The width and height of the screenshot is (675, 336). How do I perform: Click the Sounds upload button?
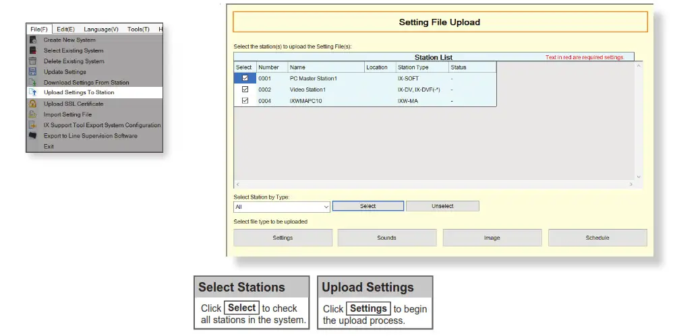point(387,238)
